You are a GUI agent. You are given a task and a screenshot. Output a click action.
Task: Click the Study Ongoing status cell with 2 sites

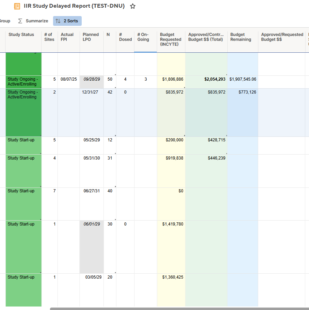click(23, 112)
